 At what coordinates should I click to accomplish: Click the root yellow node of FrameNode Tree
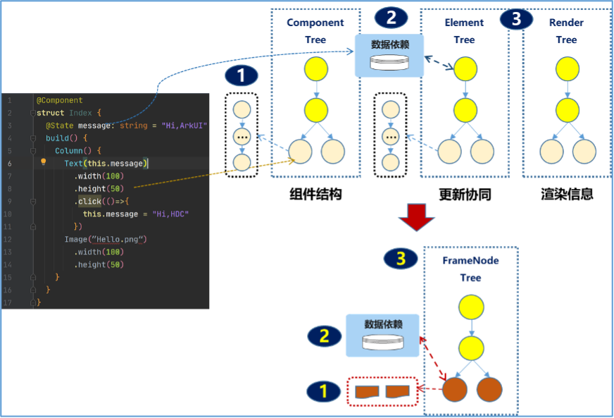pyautogui.click(x=471, y=307)
